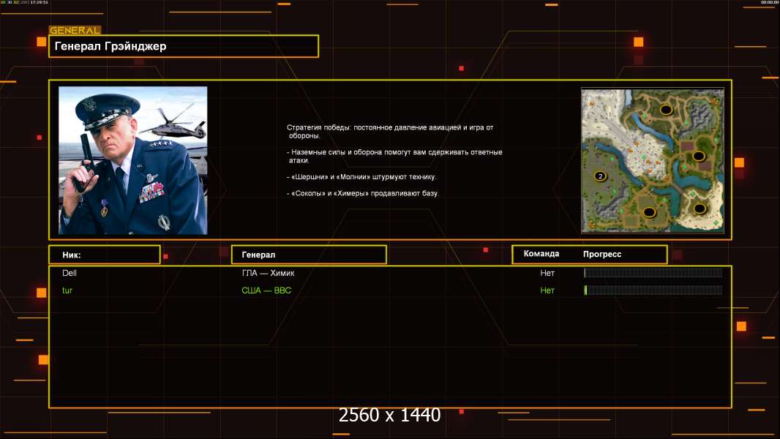Image resolution: width=780 pixels, height=439 pixels.
Task: Select player Dell in the list
Action: (70, 273)
